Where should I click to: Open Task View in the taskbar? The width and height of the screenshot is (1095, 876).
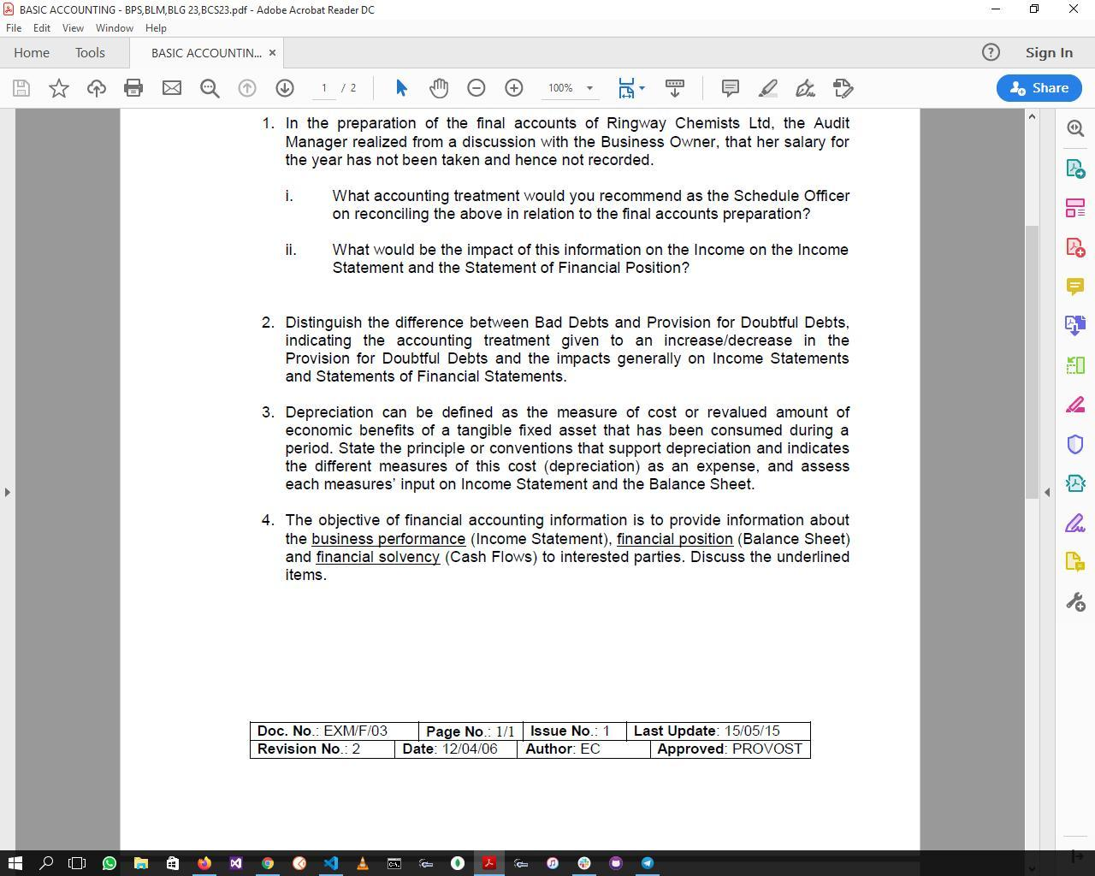pos(77,863)
